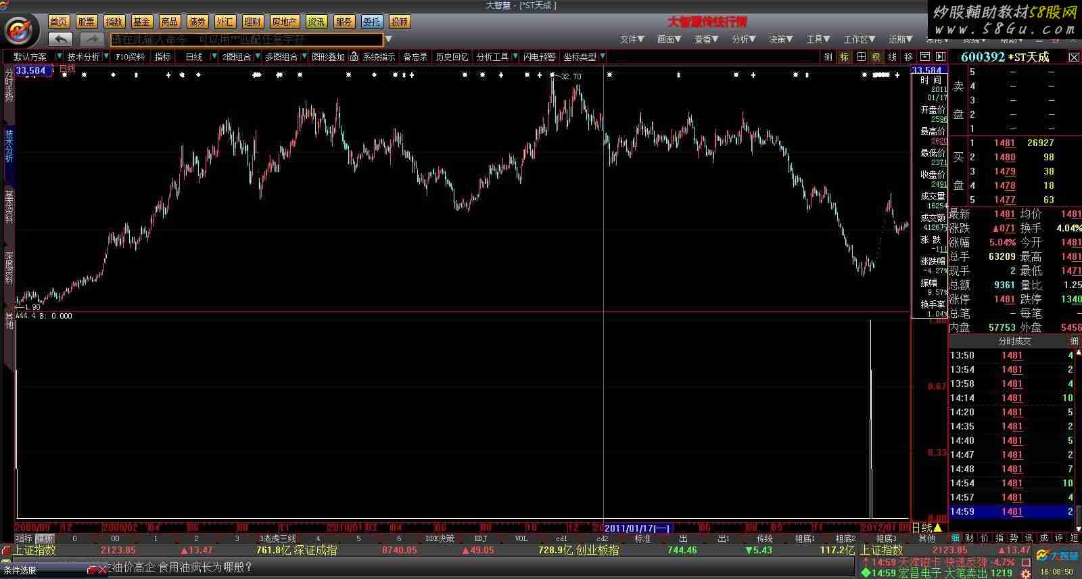Select the DDE决策 indicator tab
The height and width of the screenshot is (579, 1082).
tap(440, 538)
